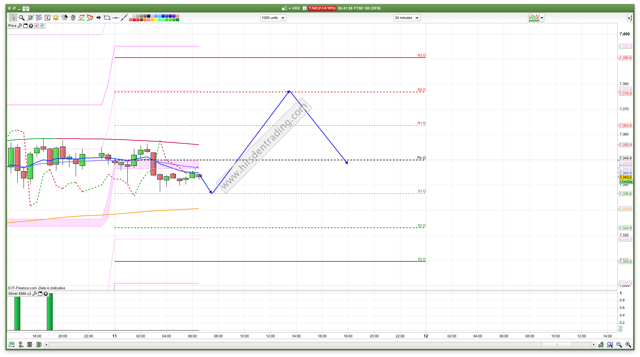Select the text annotation tool
Screen dimensions: 640x357
pos(47,18)
